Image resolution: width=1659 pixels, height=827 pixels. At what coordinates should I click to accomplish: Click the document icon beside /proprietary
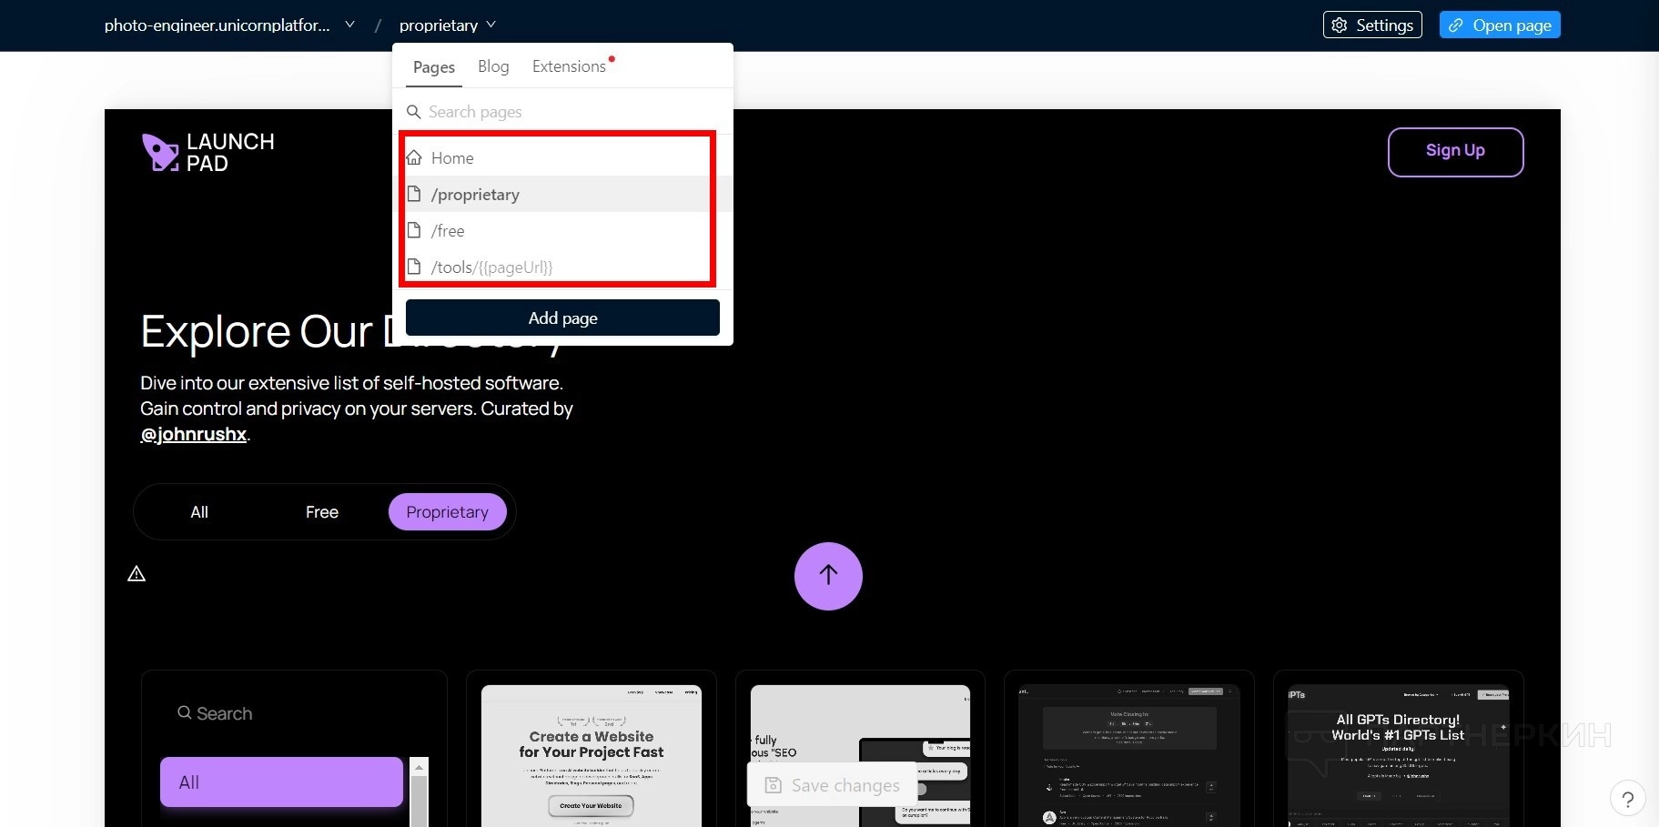click(x=414, y=194)
